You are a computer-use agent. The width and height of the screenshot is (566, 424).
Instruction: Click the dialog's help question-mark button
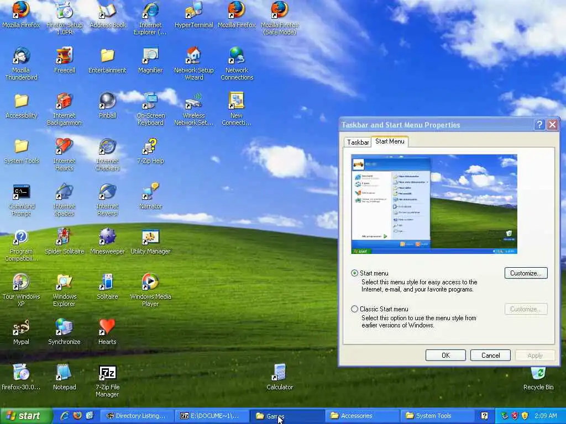click(539, 125)
